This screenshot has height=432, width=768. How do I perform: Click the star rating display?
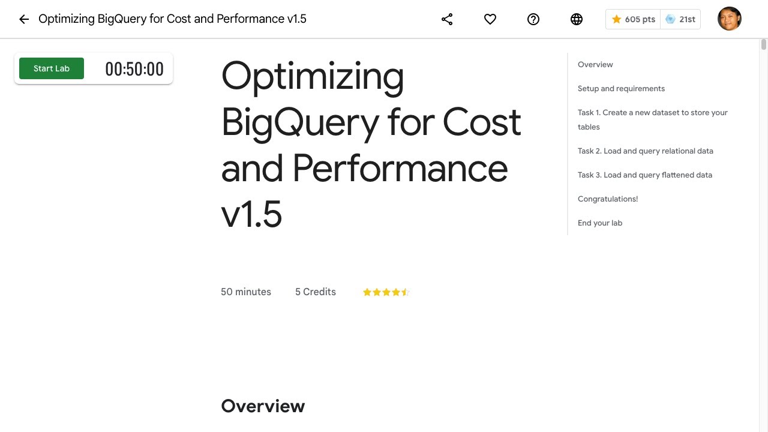pyautogui.click(x=386, y=292)
